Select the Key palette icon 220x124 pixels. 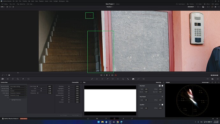click(133, 79)
